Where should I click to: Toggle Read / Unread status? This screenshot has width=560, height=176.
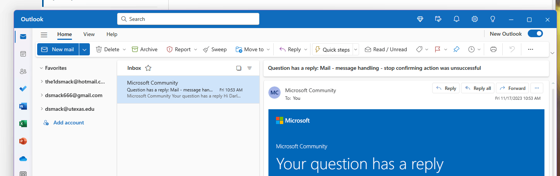tap(386, 49)
